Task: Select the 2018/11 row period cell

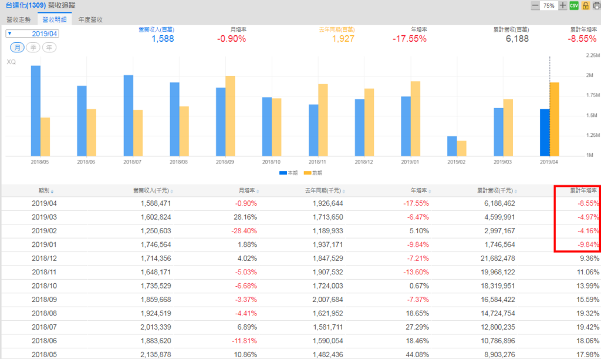Action: pos(44,272)
